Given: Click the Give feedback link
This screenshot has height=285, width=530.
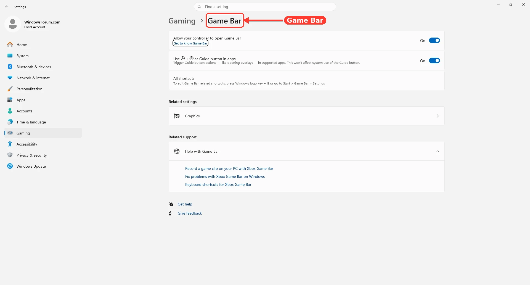Looking at the screenshot, I should [190, 213].
